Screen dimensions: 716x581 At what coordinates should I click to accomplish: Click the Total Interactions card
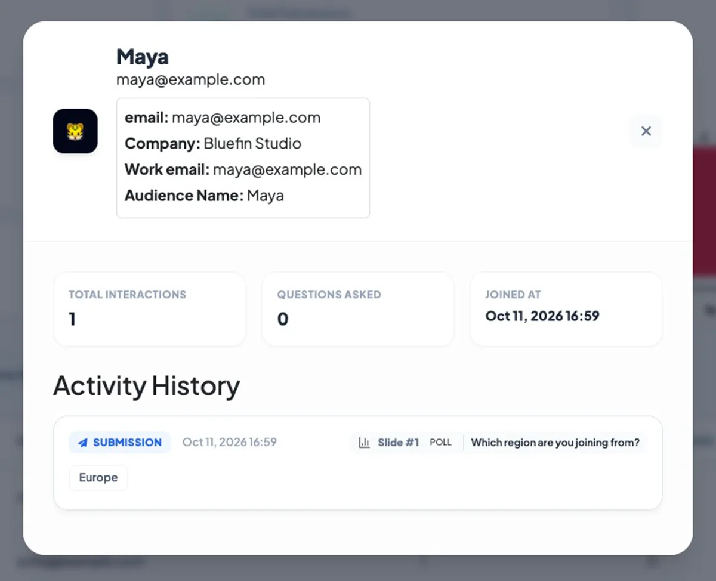(x=149, y=309)
